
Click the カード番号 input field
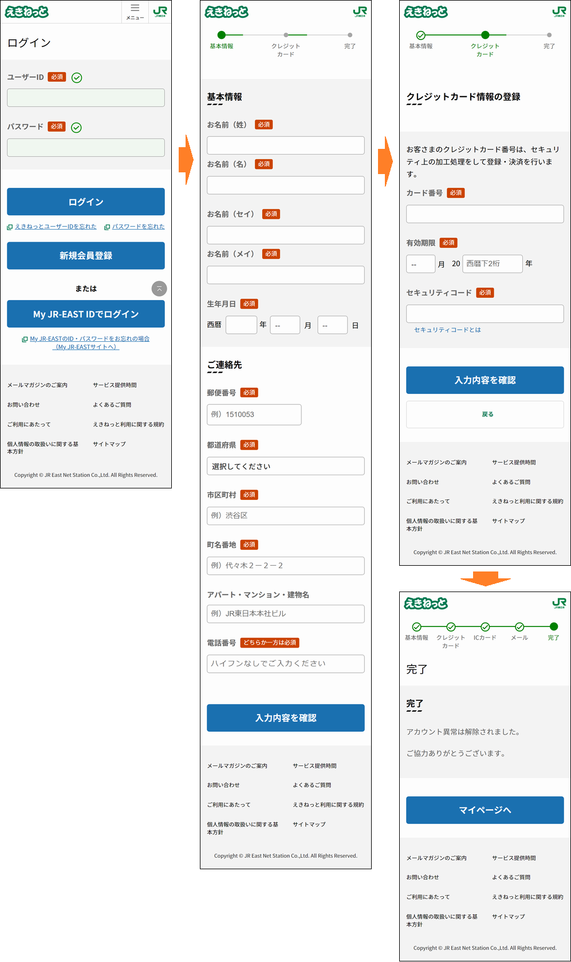pyautogui.click(x=485, y=214)
